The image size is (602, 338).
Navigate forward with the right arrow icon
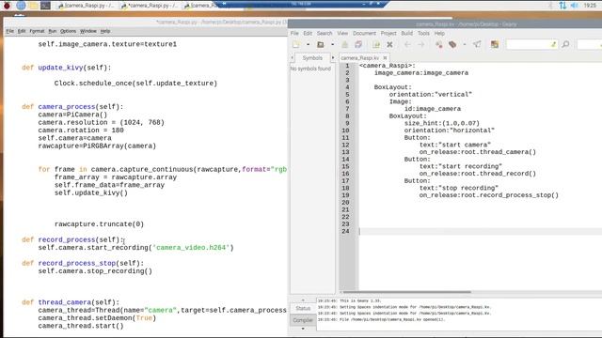420,45
